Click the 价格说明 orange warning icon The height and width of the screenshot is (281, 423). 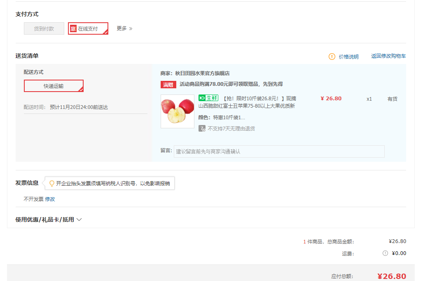pyautogui.click(x=332, y=57)
